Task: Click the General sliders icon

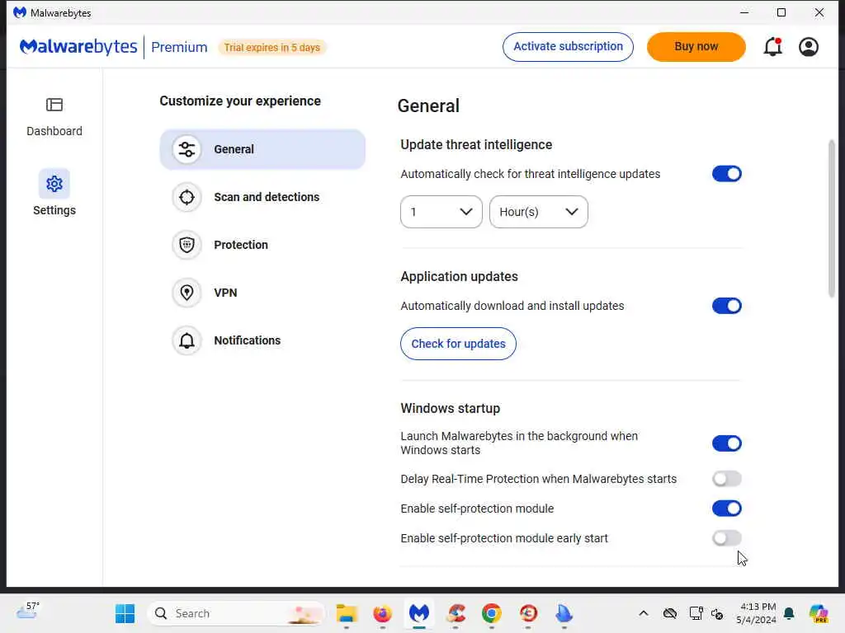Action: coord(187,149)
